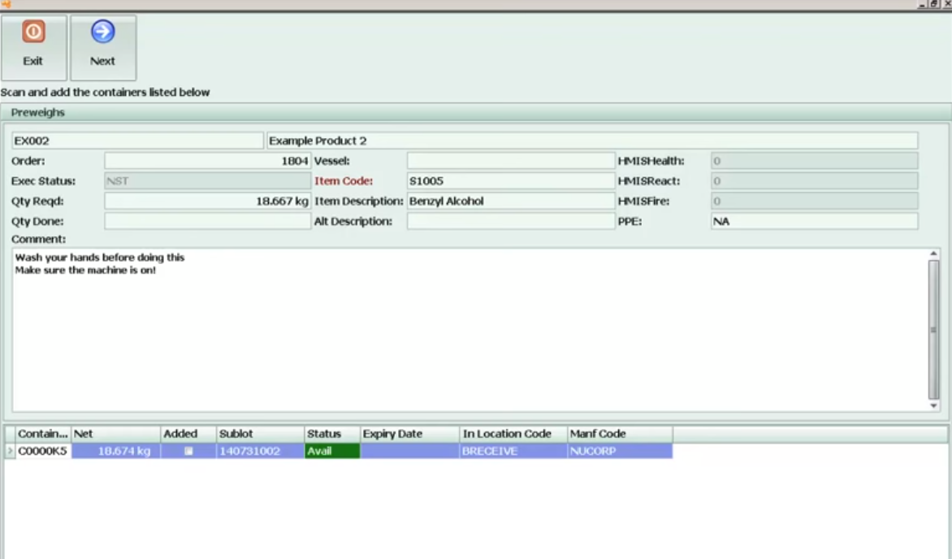Viewport: 952px width, 559px height.
Task: Select the BRECEIVE location cell
Action: point(513,451)
